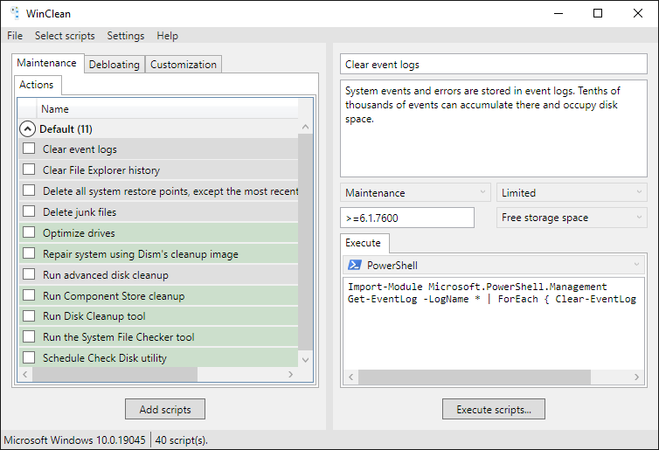This screenshot has height=450, width=659.
Task: Check Repair system using Dism's cleanup image
Action: tap(29, 253)
